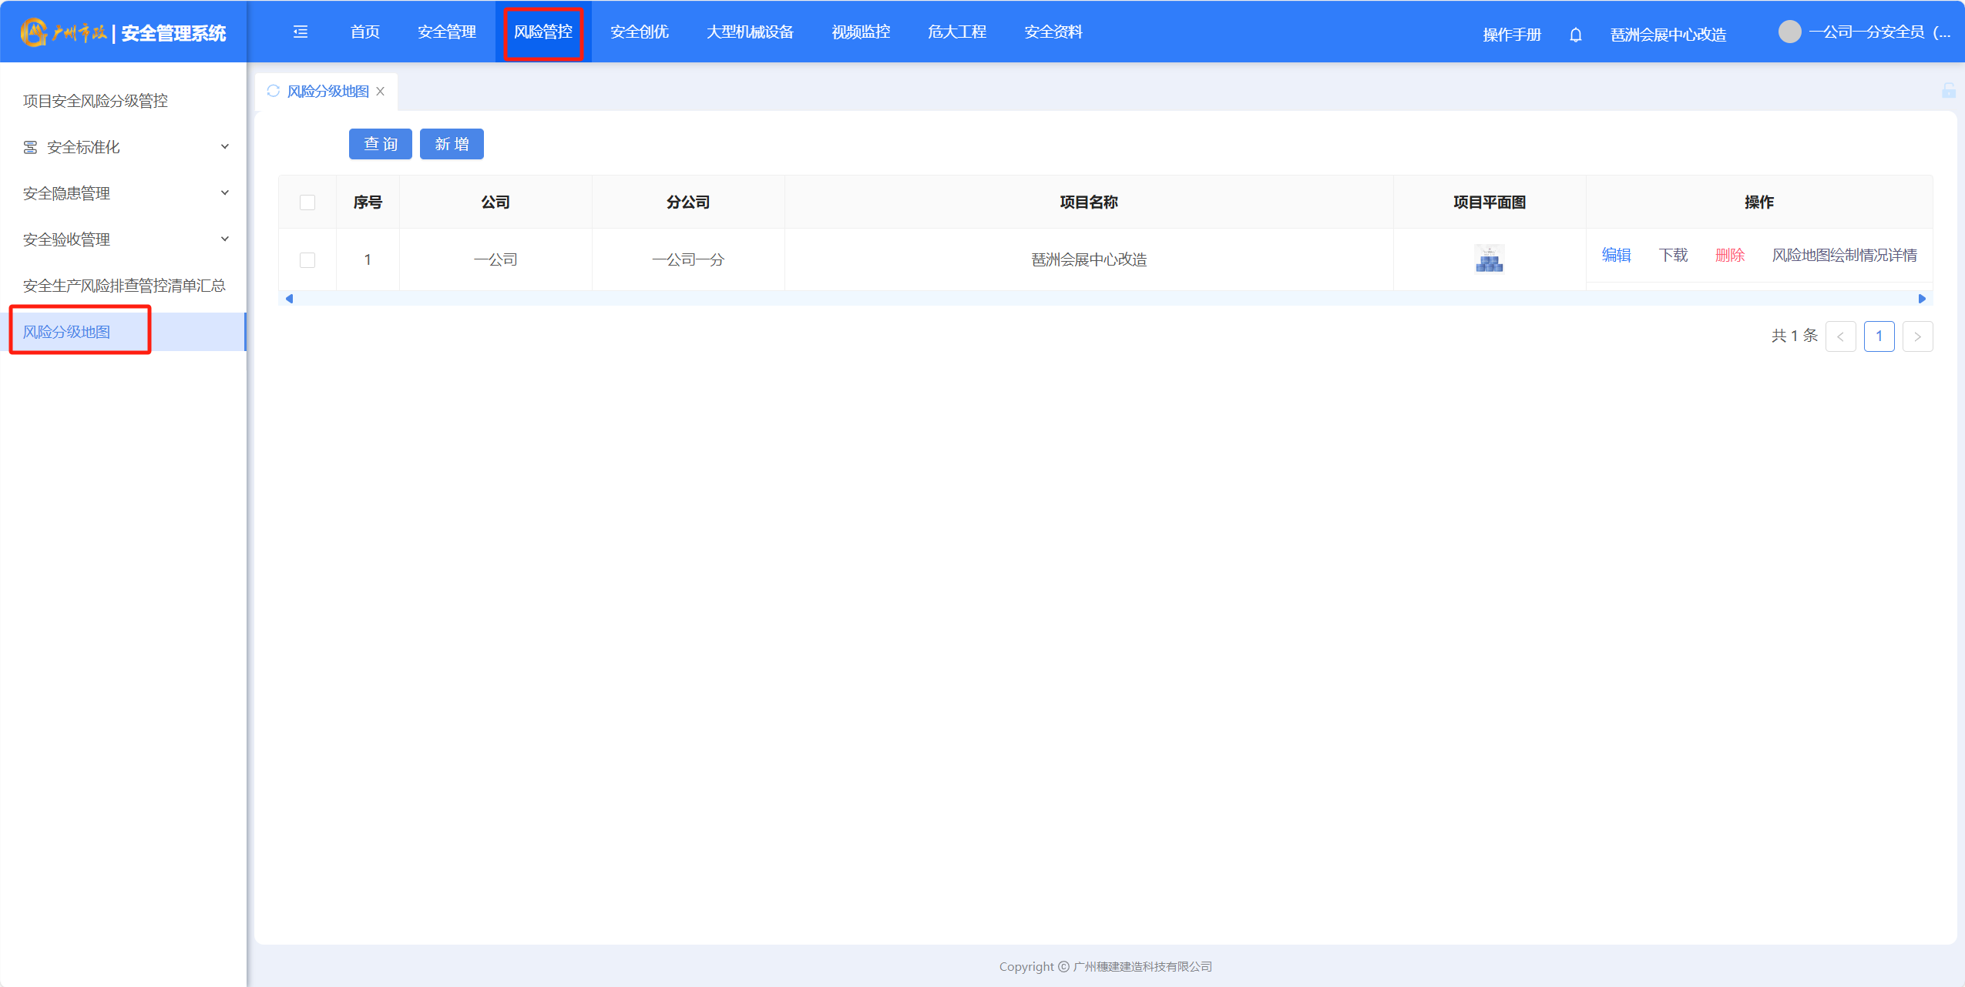Screen dimensions: 1965x987
Task: Click the user avatar icon
Action: [1789, 32]
